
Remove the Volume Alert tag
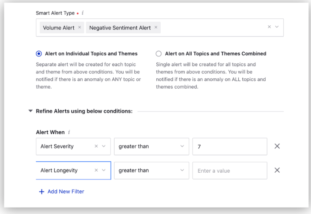[x=80, y=27]
